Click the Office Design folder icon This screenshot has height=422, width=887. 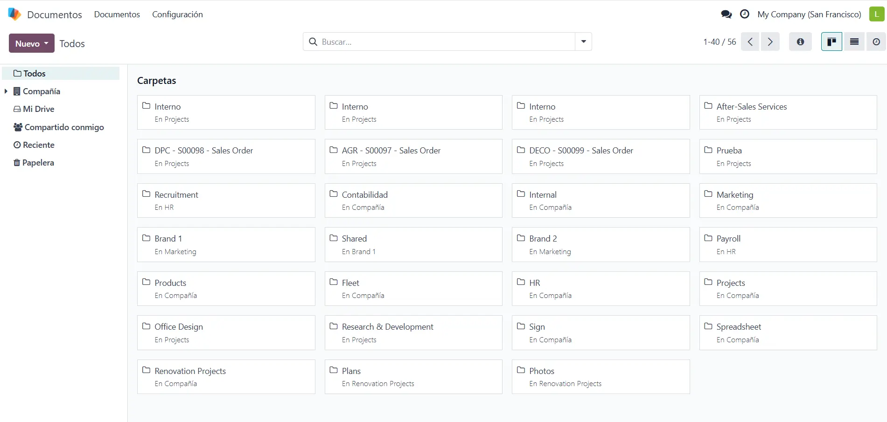point(147,326)
